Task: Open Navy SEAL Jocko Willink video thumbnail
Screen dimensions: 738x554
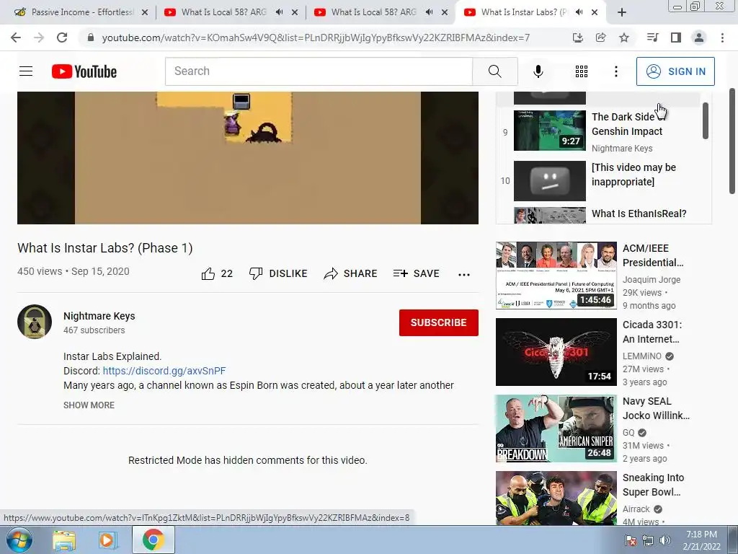Action: pyautogui.click(x=556, y=428)
